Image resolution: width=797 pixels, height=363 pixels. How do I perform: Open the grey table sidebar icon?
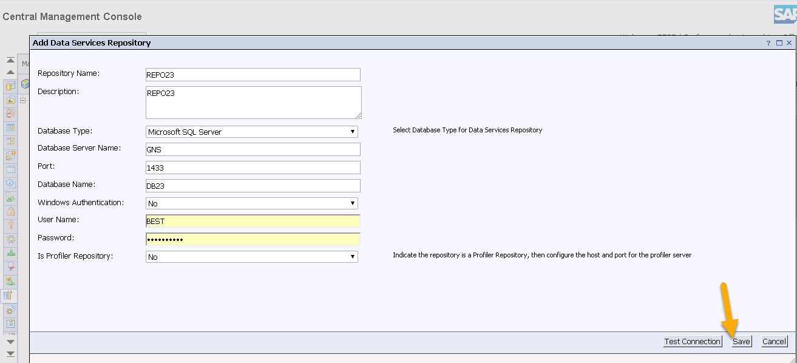10,169
